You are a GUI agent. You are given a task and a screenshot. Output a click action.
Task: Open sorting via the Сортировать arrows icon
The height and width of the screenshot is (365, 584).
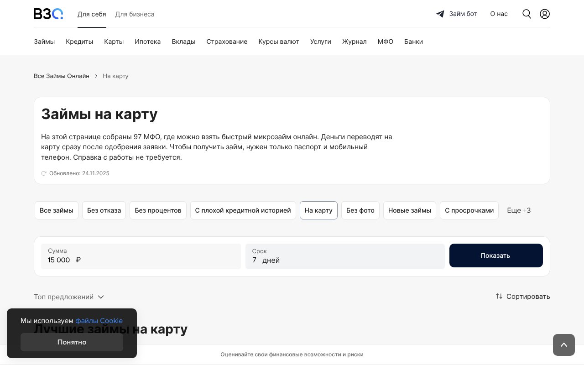(499, 296)
